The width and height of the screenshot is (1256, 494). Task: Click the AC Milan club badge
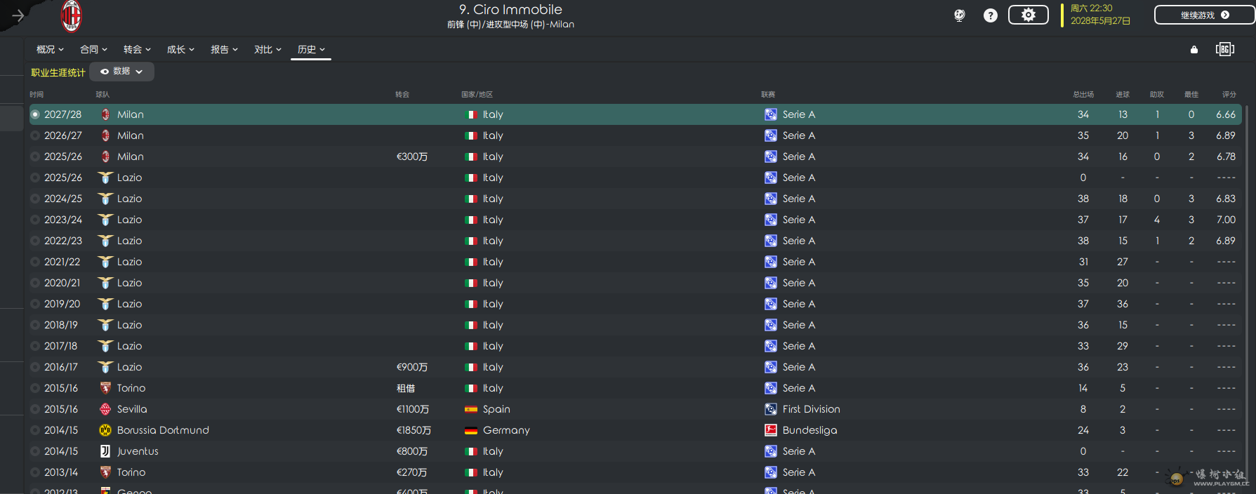[72, 15]
